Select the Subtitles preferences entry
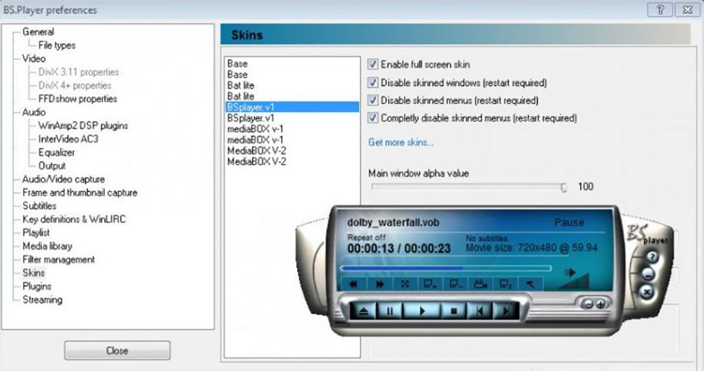Viewport: 704px width, 371px height. pyautogui.click(x=40, y=205)
